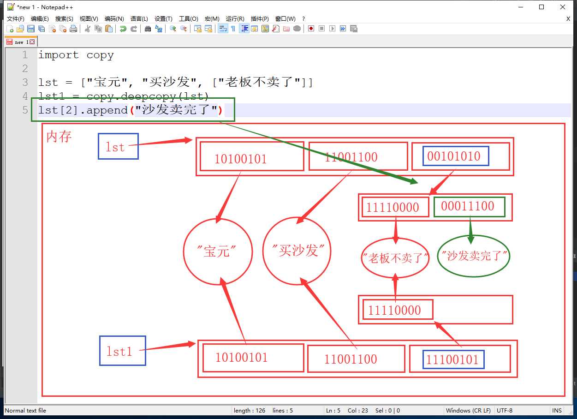The image size is (577, 419).
Task: Save the current document with floppy icon
Action: click(x=31, y=29)
